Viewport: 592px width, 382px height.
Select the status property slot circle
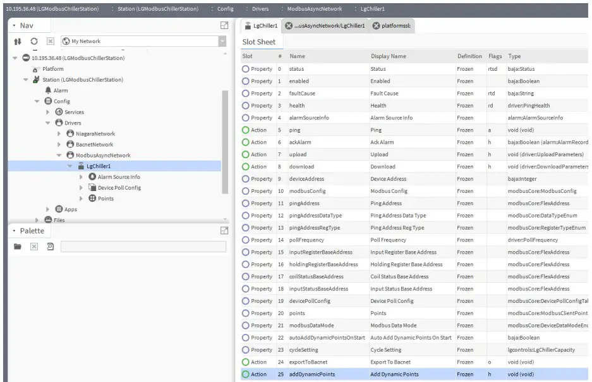click(x=246, y=69)
